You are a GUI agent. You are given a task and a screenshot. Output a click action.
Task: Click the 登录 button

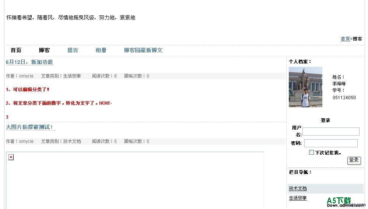pos(354,160)
